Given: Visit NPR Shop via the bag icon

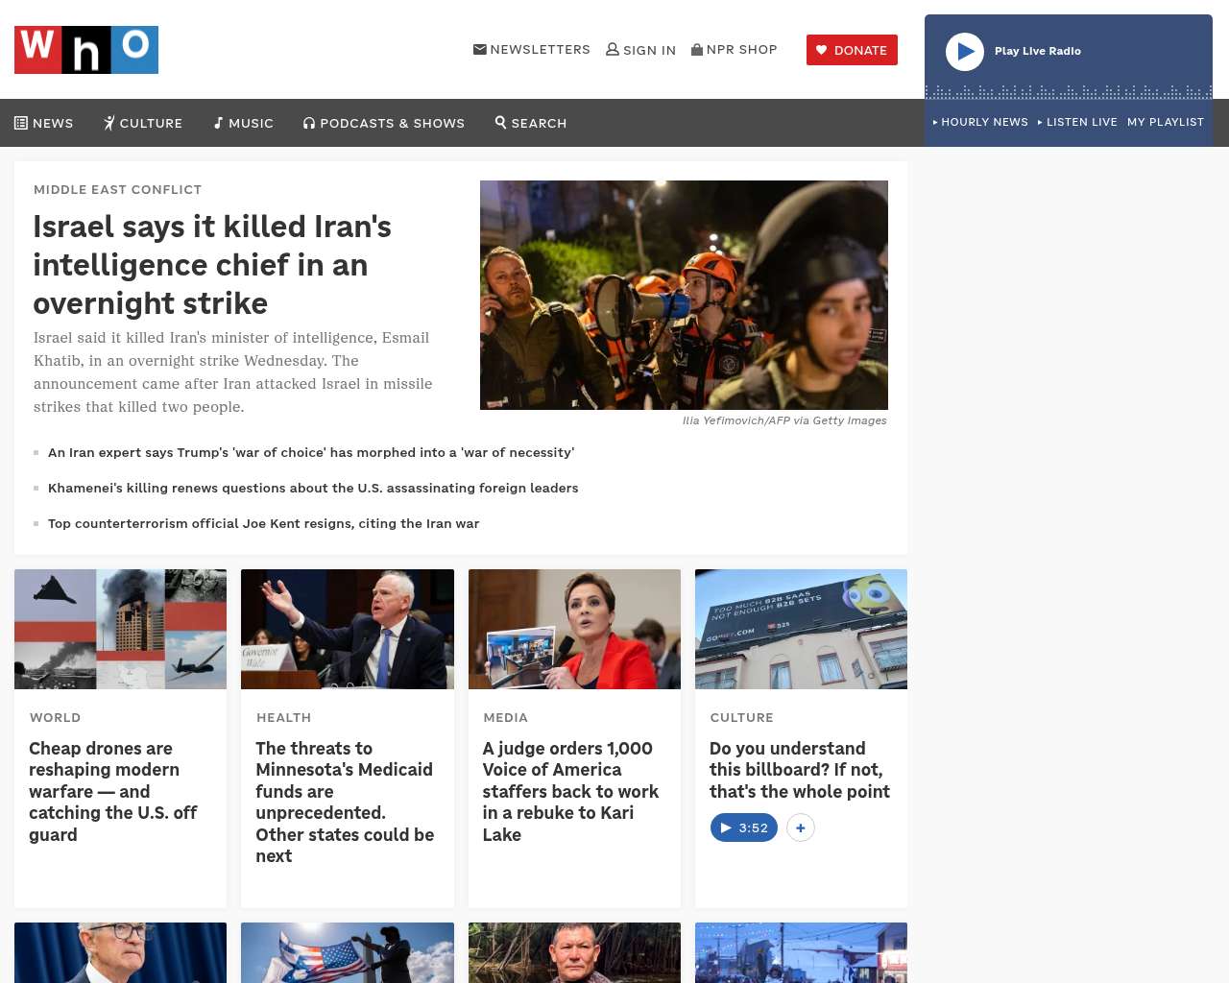Looking at the screenshot, I should click(697, 50).
